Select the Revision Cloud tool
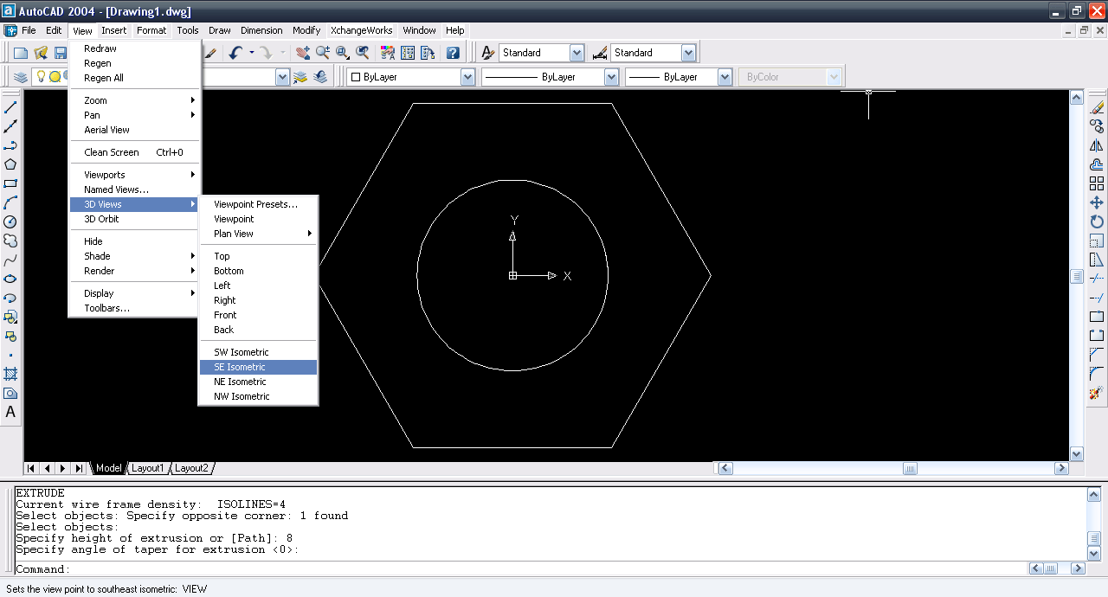 tap(11, 241)
